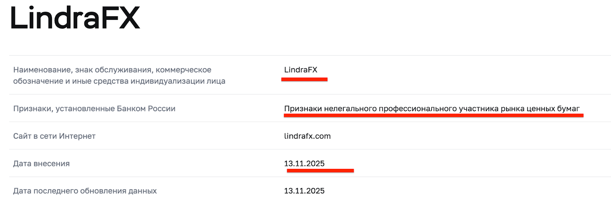Click the 'Признаки нелегального профессионального участника' value text

coord(432,108)
